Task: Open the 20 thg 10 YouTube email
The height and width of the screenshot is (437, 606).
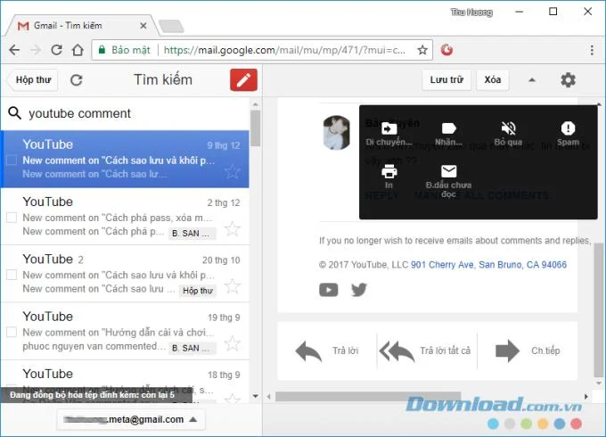Action: click(125, 274)
